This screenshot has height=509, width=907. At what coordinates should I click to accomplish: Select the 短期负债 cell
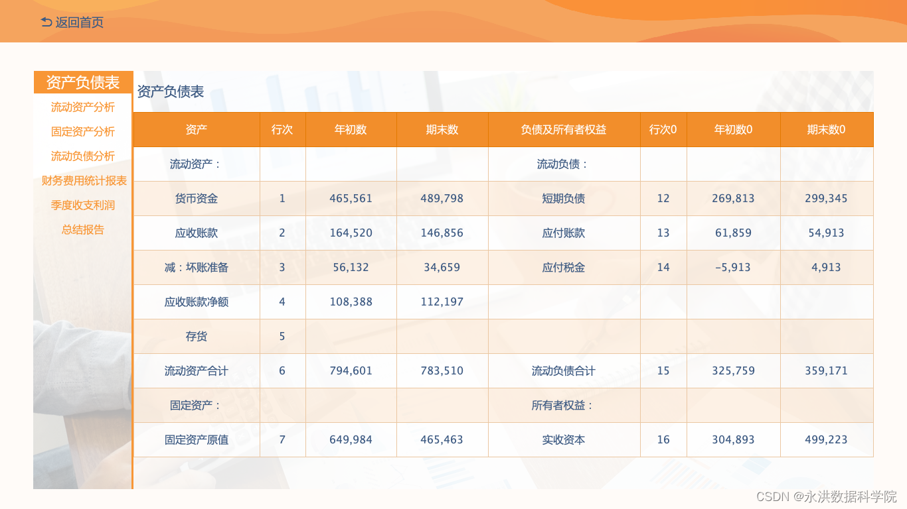[x=564, y=198]
